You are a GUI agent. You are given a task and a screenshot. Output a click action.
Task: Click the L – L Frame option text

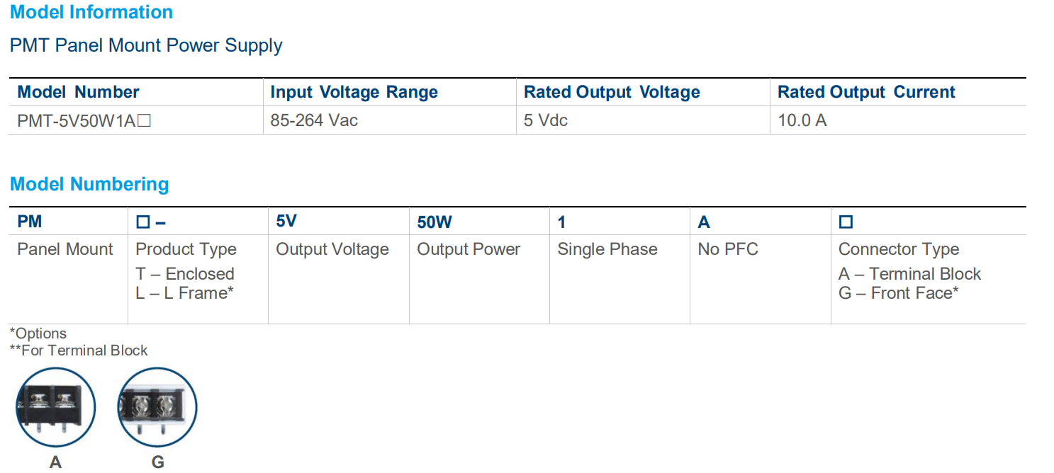(x=185, y=293)
